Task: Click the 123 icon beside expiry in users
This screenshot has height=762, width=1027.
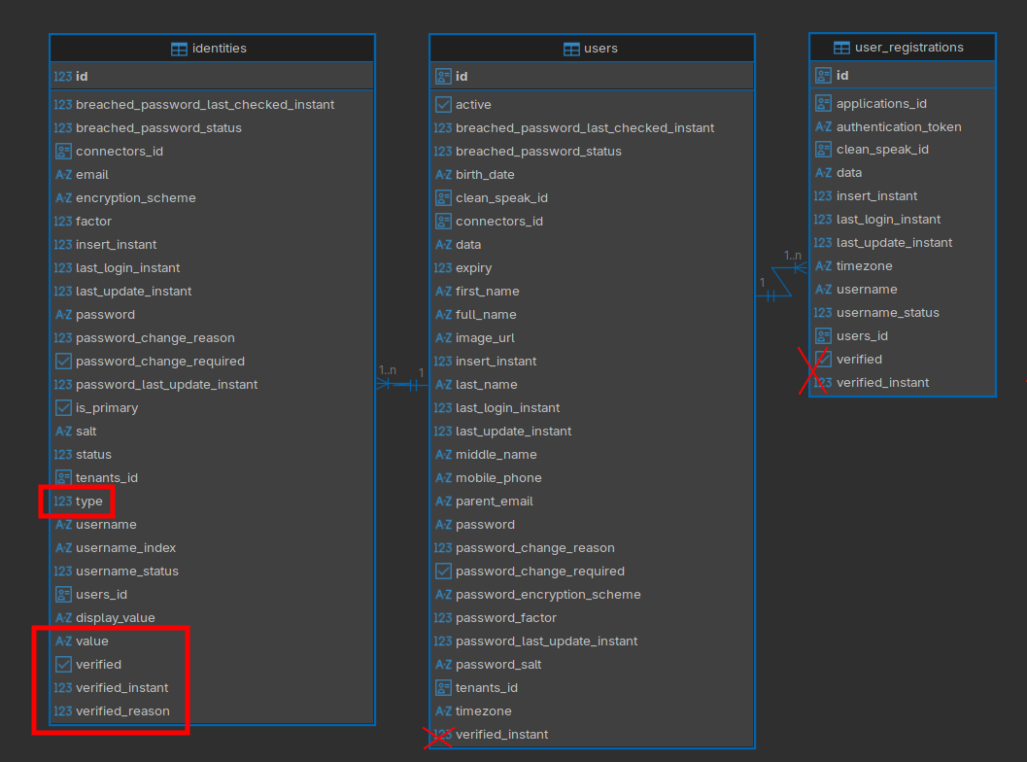Action: click(x=442, y=267)
